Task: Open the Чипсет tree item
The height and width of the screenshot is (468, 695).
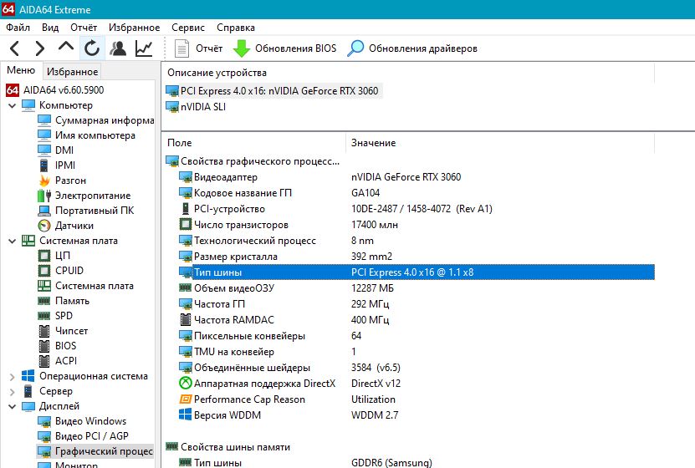Action: pos(63,331)
